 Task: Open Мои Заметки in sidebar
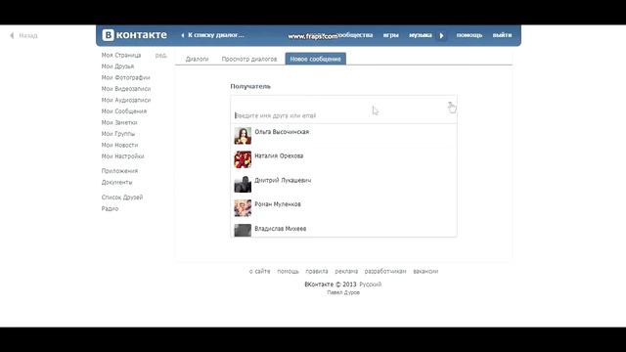[119, 122]
